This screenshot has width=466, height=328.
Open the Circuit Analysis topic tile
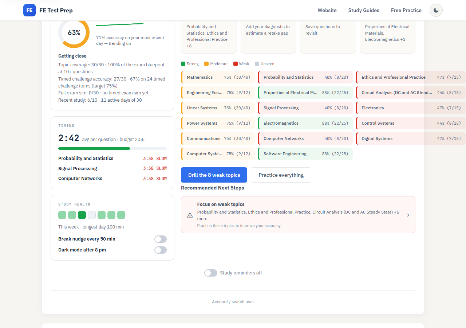(411, 93)
